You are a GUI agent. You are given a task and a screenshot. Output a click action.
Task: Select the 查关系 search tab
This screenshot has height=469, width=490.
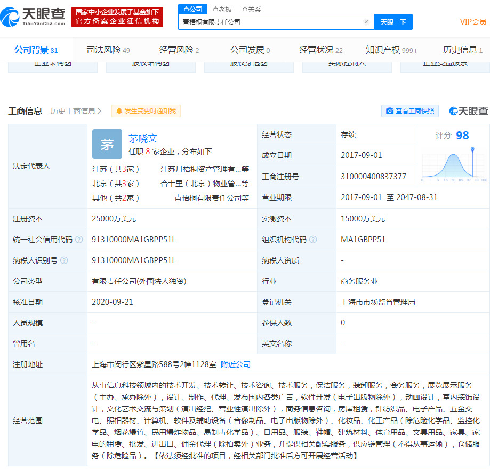coord(251,10)
